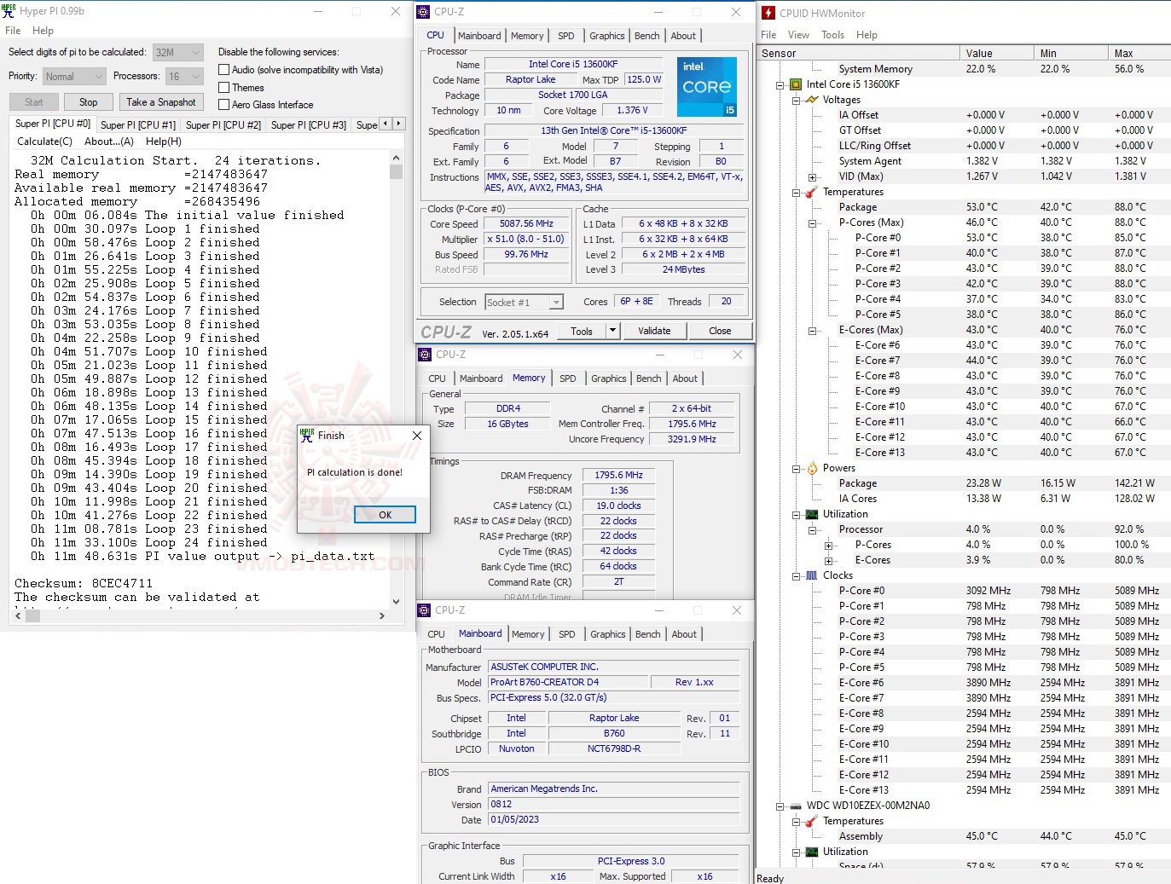Viewport: 1171px width, 884px height.
Task: Click the left arrow of Super PI tab strip
Action: pyautogui.click(x=386, y=124)
